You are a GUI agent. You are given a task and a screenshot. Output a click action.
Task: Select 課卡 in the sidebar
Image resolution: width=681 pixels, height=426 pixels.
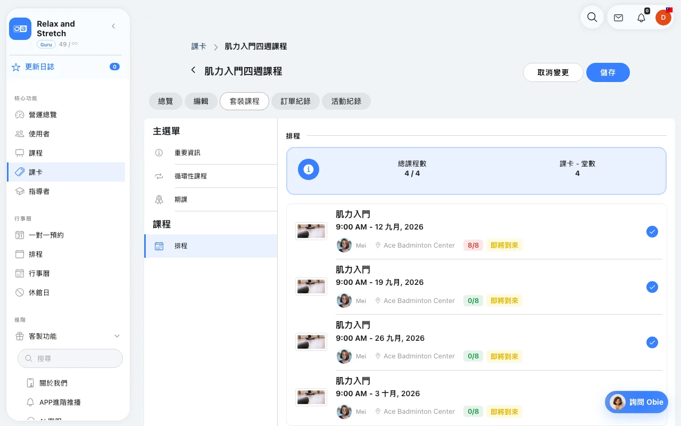point(66,172)
